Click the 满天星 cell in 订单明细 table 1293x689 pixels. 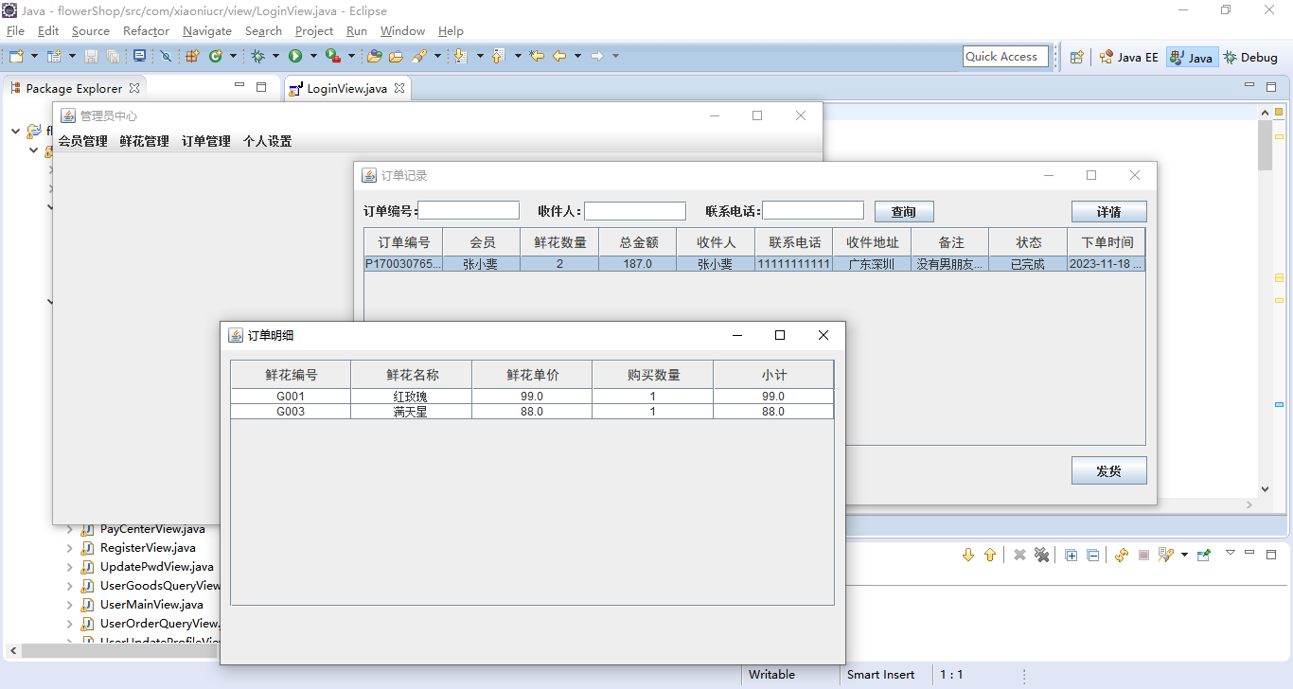[x=411, y=412]
